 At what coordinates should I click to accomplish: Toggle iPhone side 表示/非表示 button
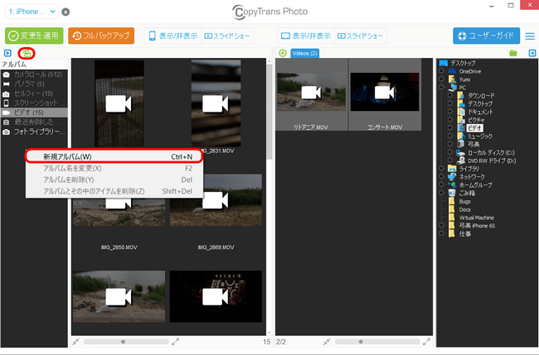click(x=173, y=36)
